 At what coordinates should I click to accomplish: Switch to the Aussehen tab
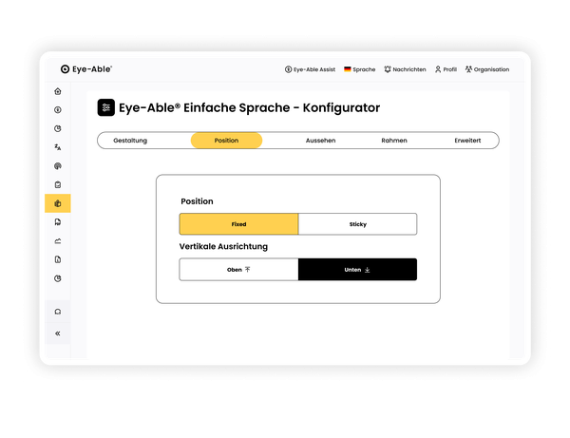pos(321,141)
